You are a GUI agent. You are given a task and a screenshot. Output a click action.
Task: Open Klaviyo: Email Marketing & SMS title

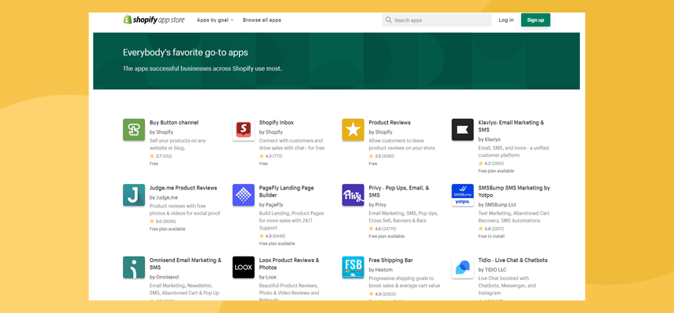(511, 126)
